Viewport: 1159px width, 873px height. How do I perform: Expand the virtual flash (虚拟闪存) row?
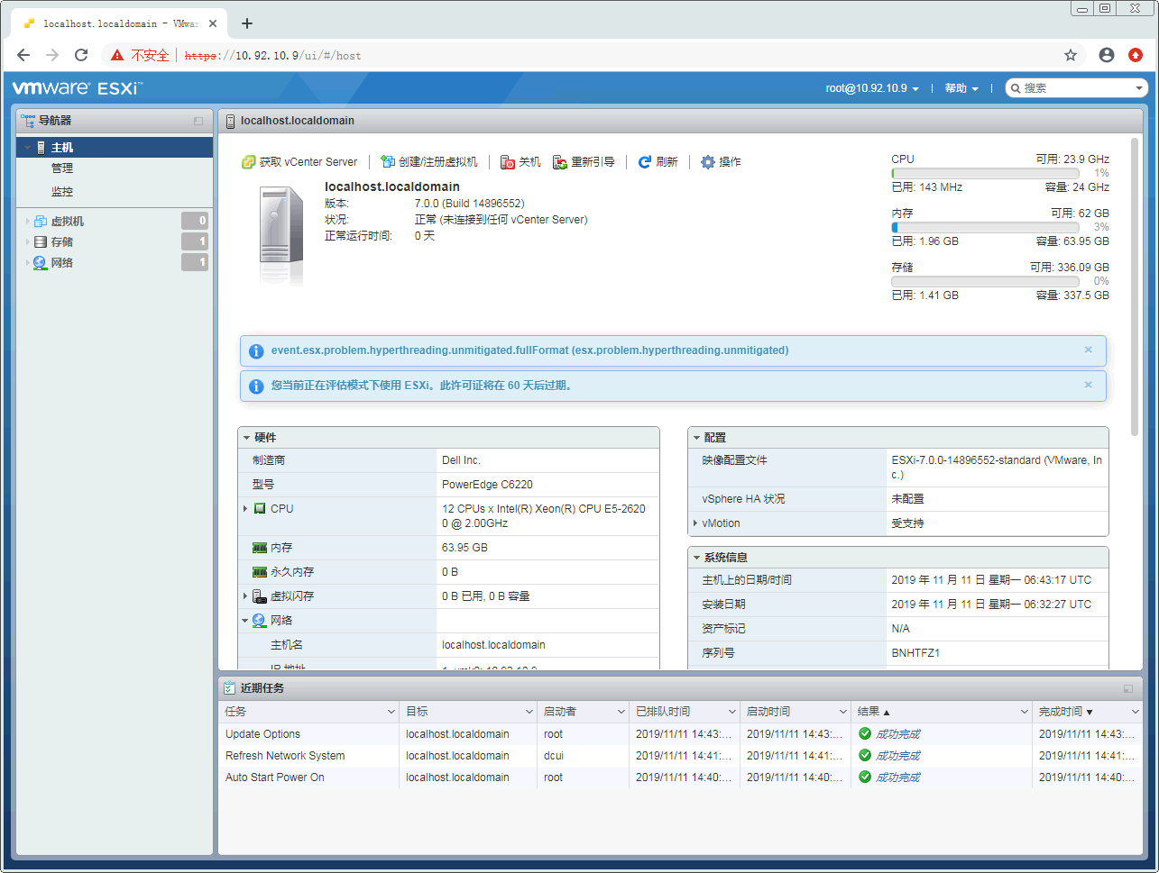pos(244,596)
